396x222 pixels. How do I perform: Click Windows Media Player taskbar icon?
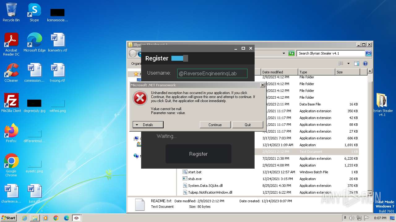click(x=45, y=218)
